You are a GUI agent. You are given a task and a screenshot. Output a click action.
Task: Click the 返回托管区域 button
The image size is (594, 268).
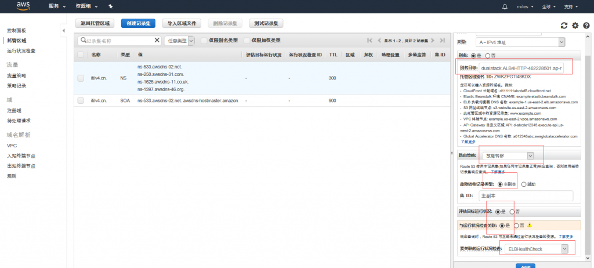[x=95, y=23]
